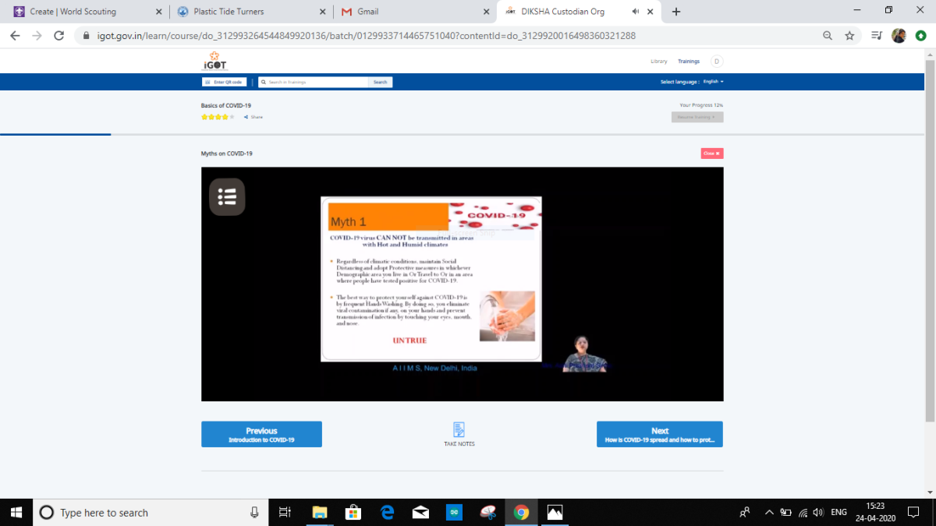Bookmark this page with the star icon
Viewport: 936px width, 526px height.
(x=849, y=36)
